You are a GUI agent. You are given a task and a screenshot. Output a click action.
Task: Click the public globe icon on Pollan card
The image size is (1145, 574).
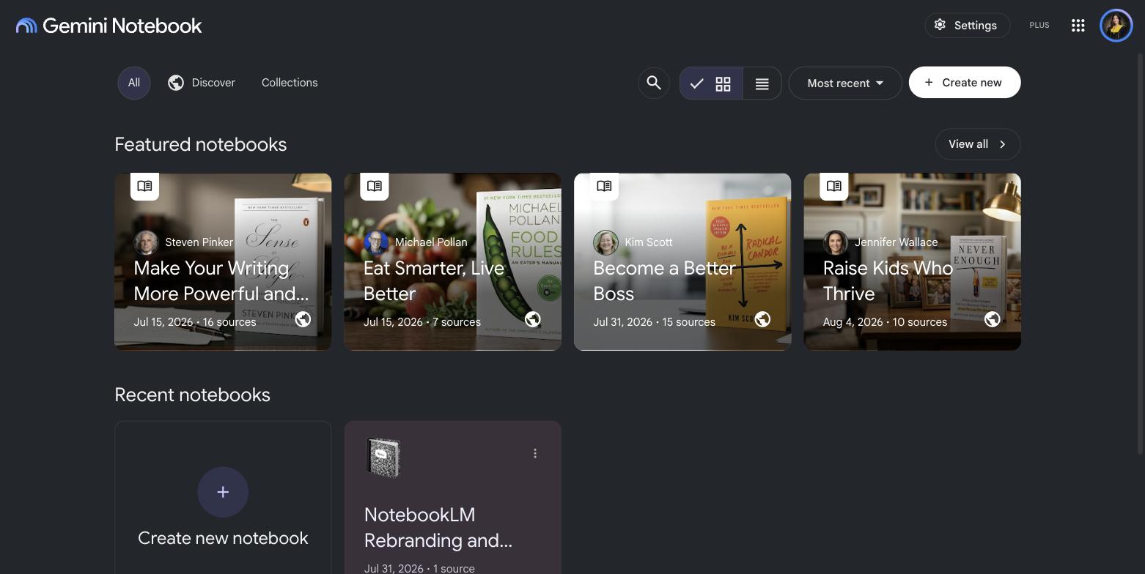pyautogui.click(x=533, y=319)
